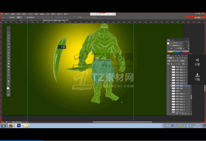Select the Hand tool
The width and height of the screenshot is (206, 141).
point(9,81)
